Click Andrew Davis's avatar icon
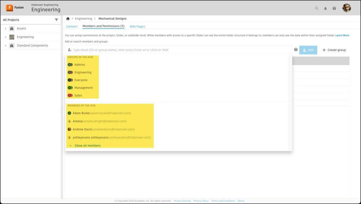The height and width of the screenshot is (204, 361). tap(69, 130)
